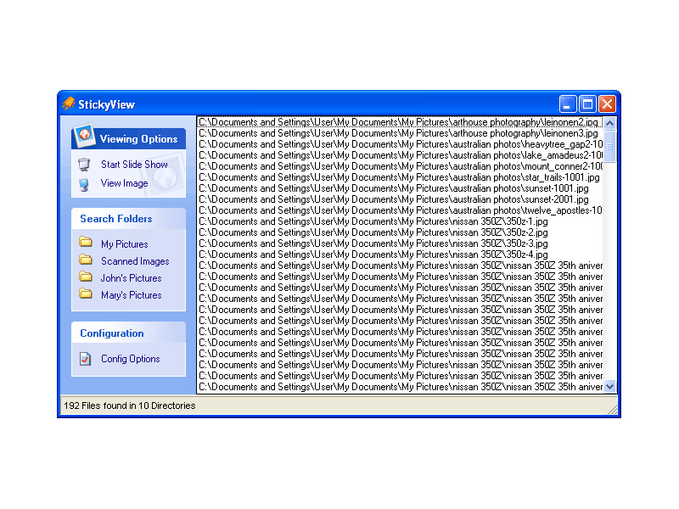Open the Config Options link

tap(131, 359)
